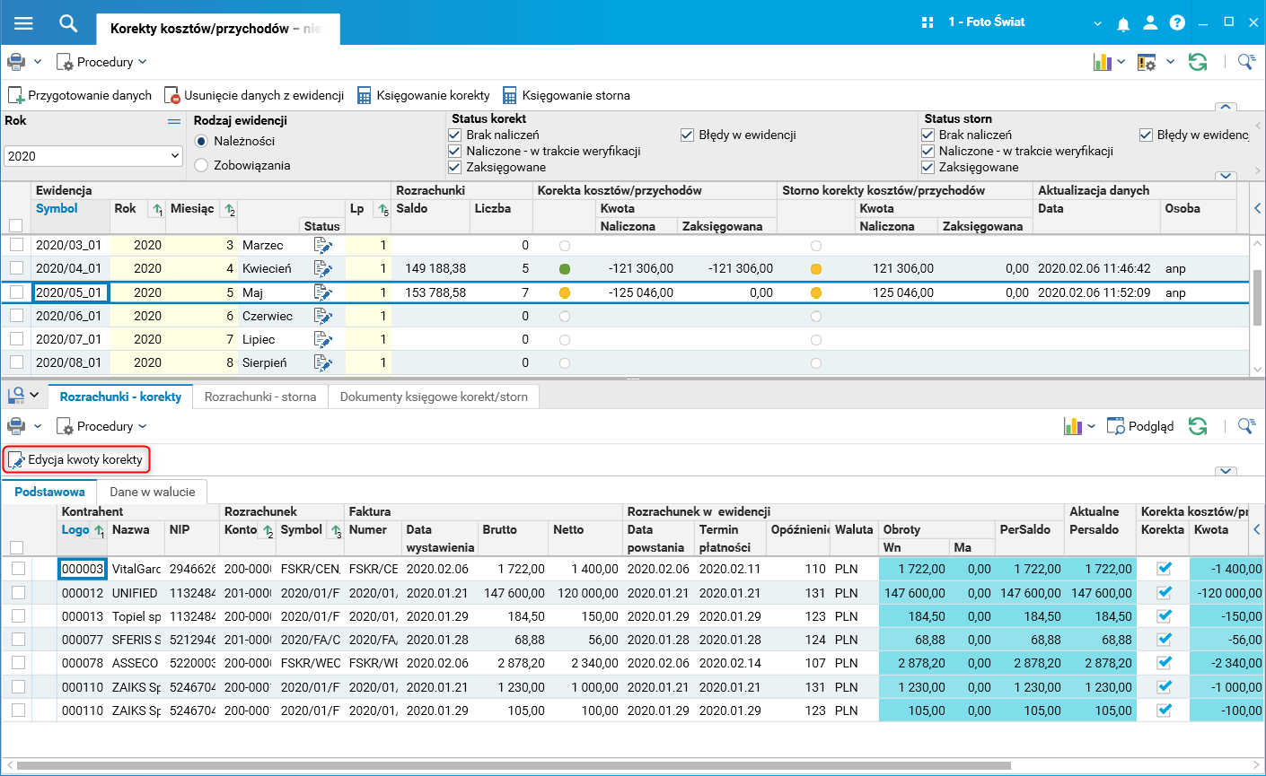Uncheck Brak naliczeń under Status korekt
The width and height of the screenshot is (1266, 776).
(455, 135)
